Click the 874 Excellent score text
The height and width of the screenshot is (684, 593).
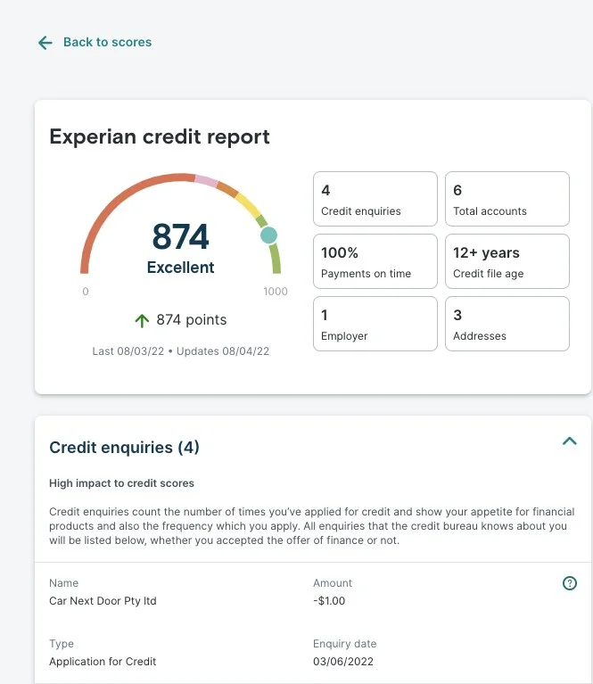click(x=180, y=248)
